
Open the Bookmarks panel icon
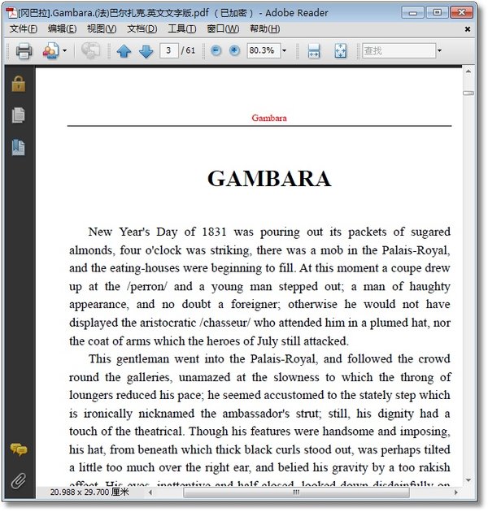[19, 147]
